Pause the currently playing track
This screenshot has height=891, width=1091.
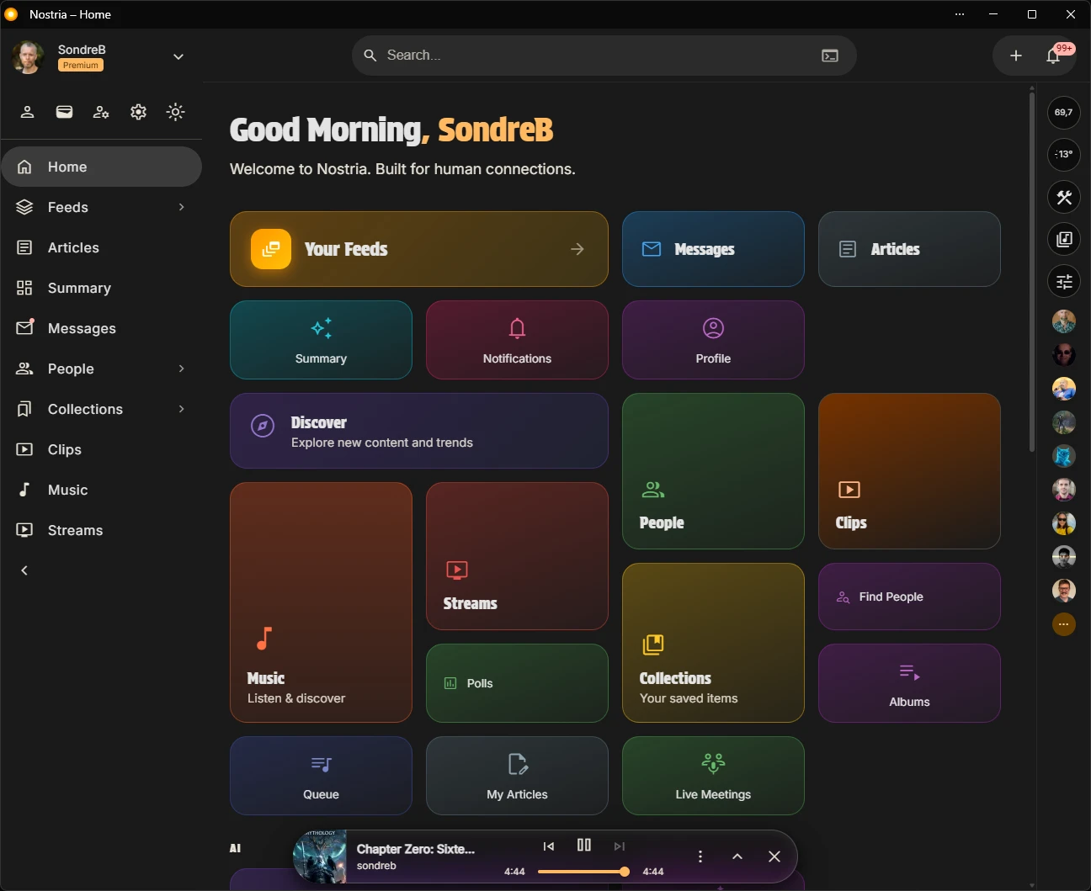click(x=583, y=845)
